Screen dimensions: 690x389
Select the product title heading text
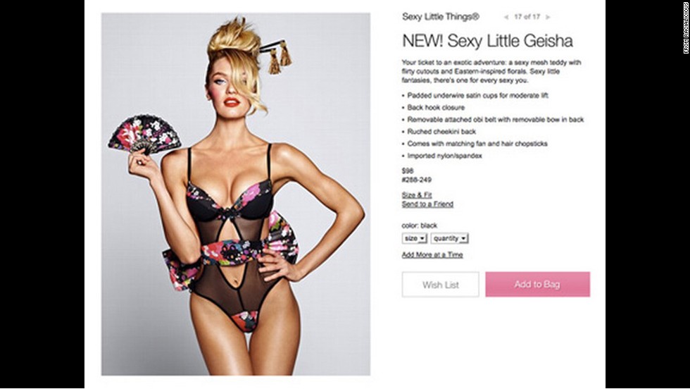click(x=487, y=41)
